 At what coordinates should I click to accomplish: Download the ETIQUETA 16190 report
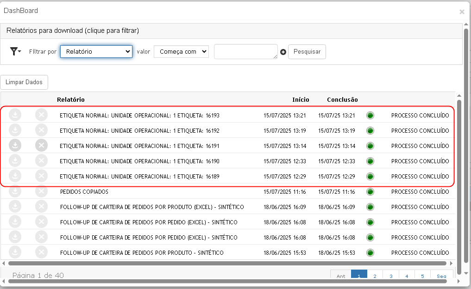click(x=15, y=161)
